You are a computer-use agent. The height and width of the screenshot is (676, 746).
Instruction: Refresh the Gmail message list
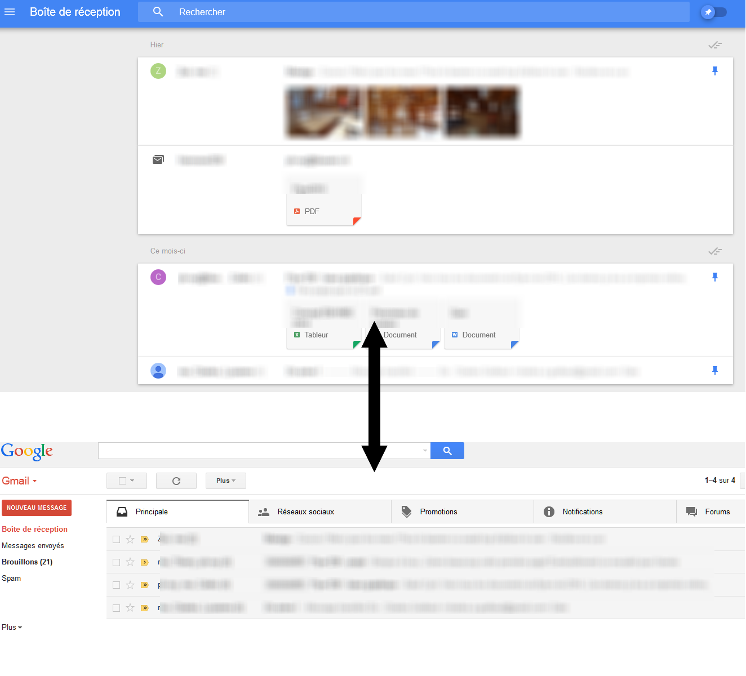176,481
